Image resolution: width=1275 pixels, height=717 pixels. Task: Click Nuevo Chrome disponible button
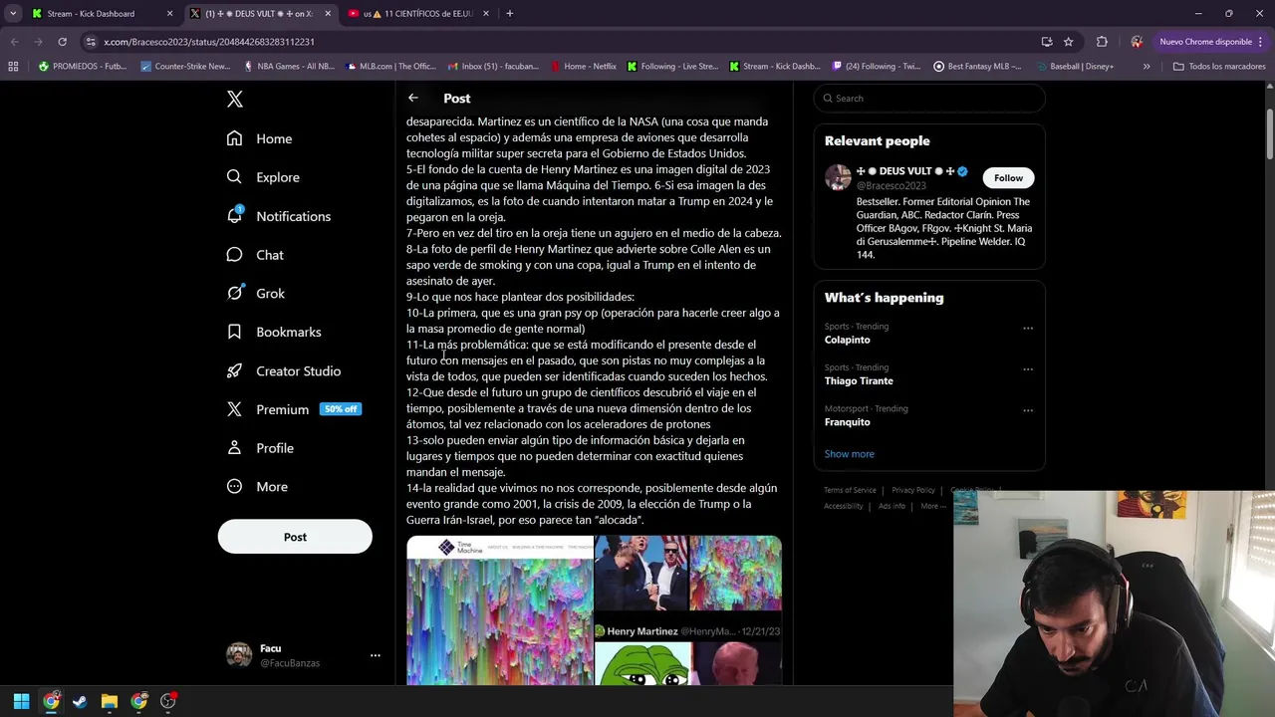click(x=1211, y=42)
